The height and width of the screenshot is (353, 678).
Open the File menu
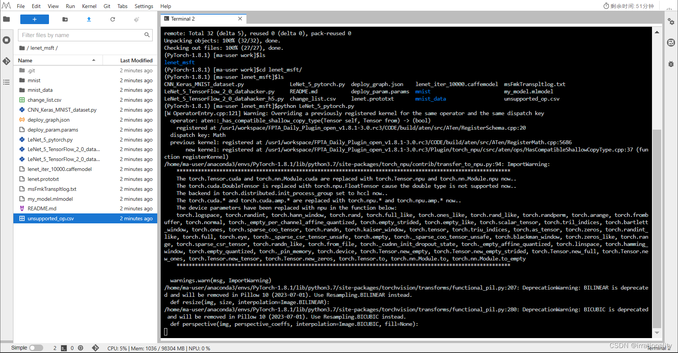pos(21,6)
